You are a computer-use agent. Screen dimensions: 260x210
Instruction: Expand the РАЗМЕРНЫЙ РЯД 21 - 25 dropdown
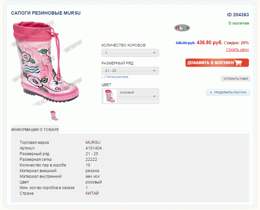point(130,71)
